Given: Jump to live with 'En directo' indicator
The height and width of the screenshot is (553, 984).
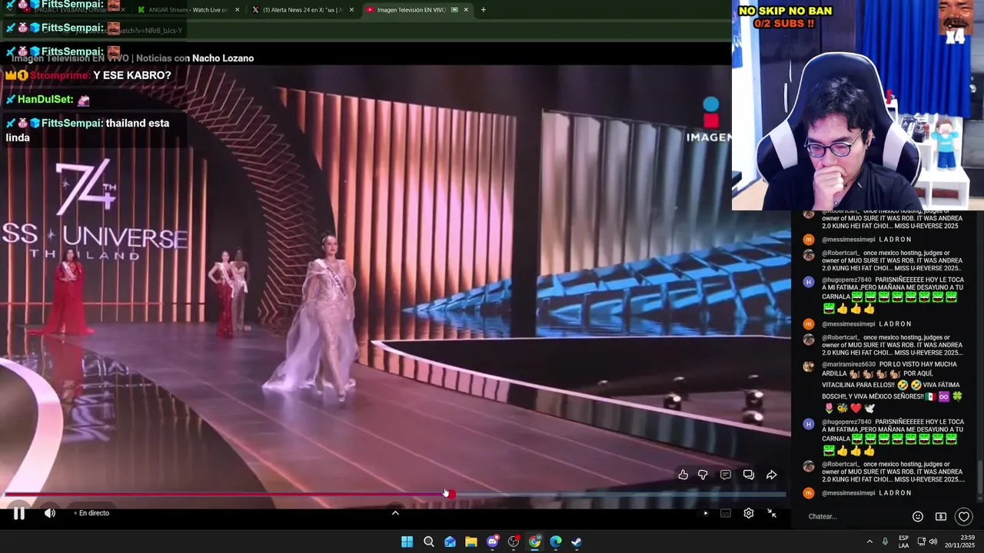Looking at the screenshot, I should pos(91,513).
